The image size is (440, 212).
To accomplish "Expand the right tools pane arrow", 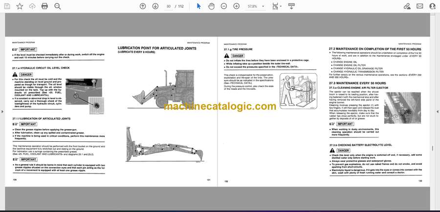I will pyautogui.click(x=438, y=112).
